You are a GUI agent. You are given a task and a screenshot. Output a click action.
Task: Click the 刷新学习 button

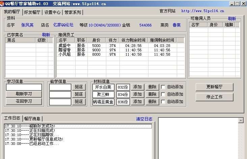pyautogui.click(x=24, y=94)
